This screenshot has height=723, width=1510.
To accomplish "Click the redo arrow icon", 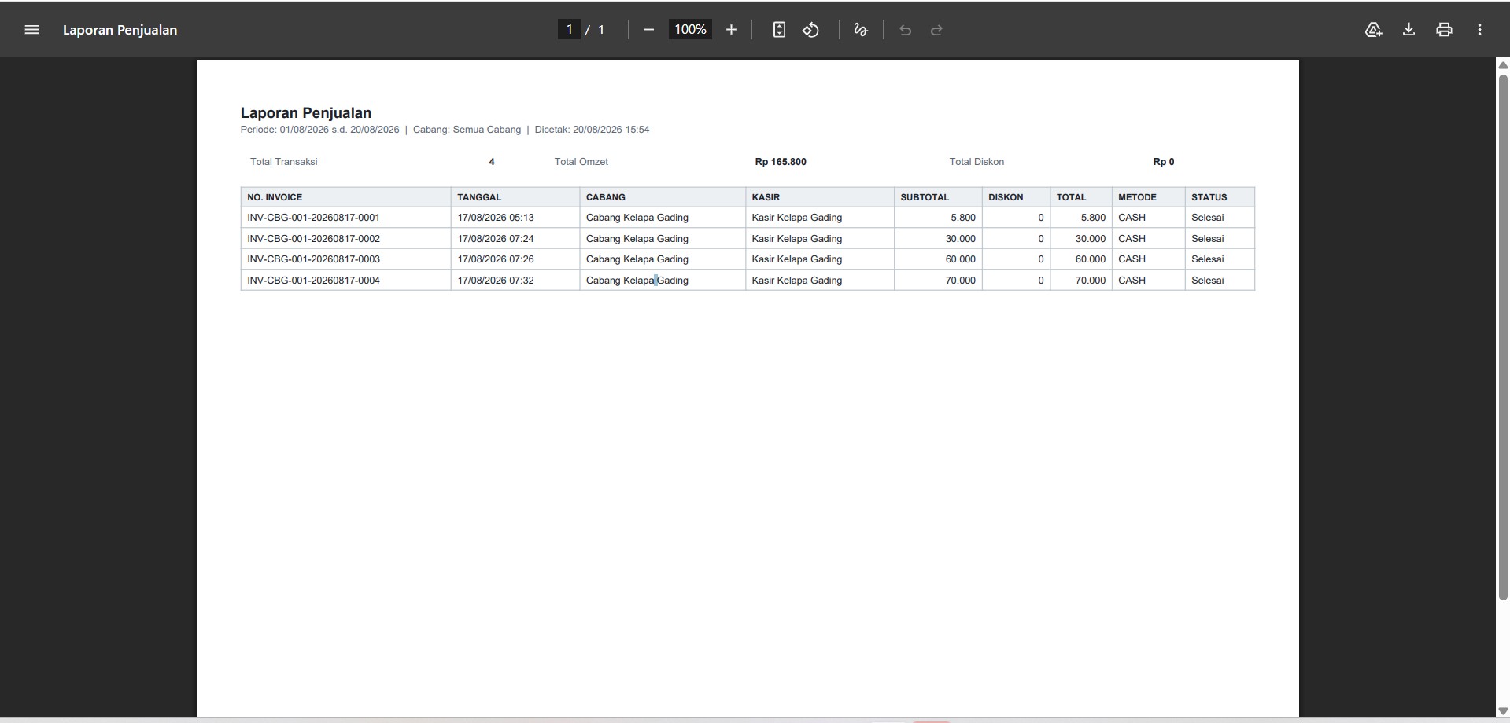I will click(936, 30).
